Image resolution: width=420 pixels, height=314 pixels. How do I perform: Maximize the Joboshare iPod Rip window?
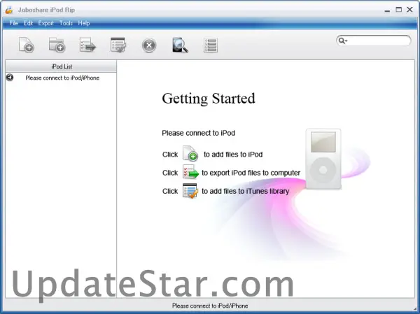pyautogui.click(x=398, y=10)
